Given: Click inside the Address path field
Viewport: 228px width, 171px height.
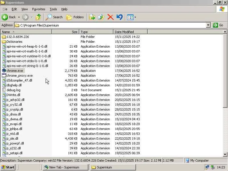Looking at the screenshot, I should click(x=110, y=25).
